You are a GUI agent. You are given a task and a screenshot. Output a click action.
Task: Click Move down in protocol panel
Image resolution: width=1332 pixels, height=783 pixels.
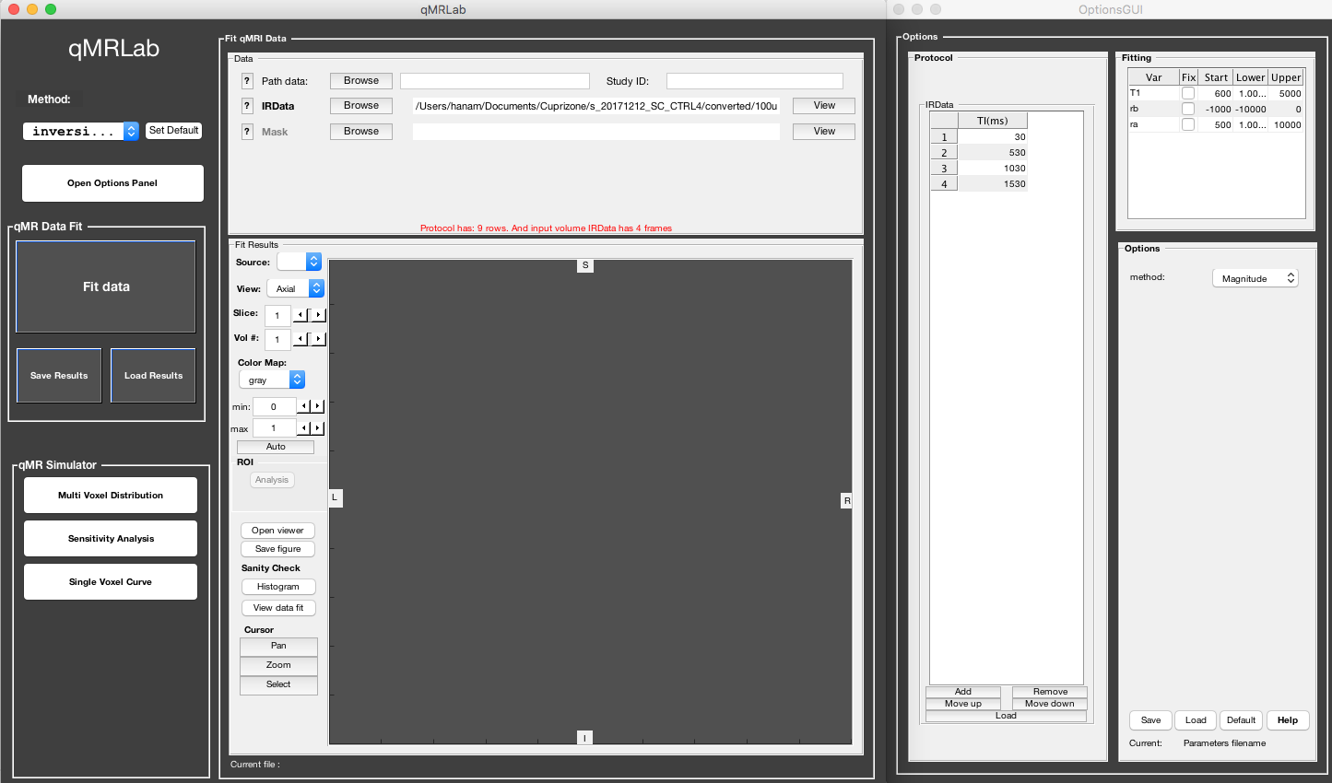click(x=1050, y=704)
